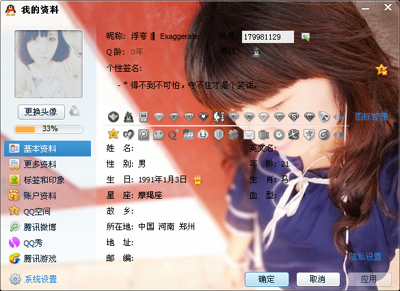Click the QQ member penguin crown icon
Screen dimensions: 400x291
coord(129,117)
